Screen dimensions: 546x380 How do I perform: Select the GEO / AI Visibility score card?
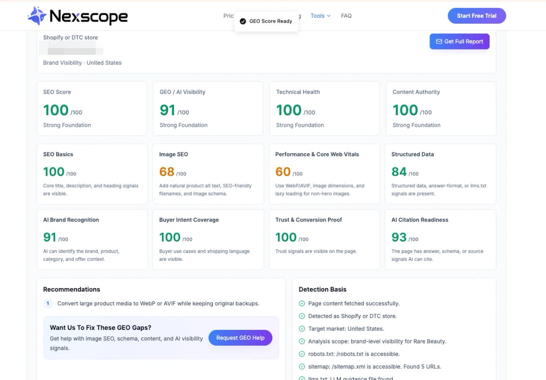(x=208, y=108)
